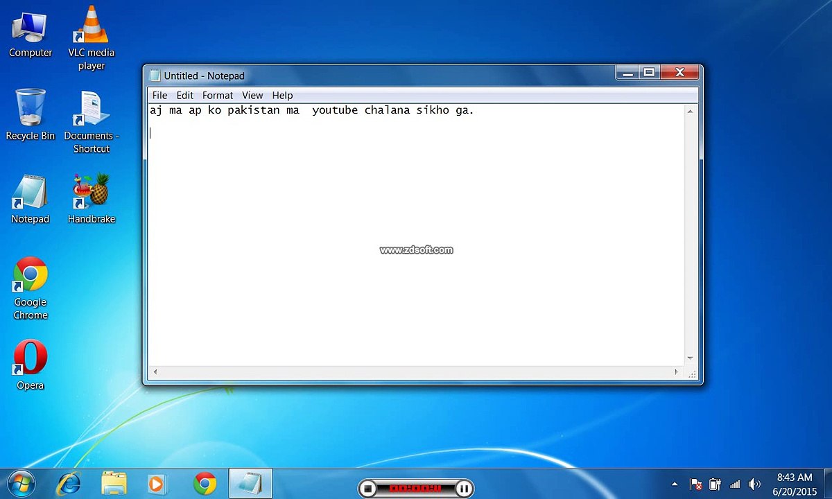
Task: Open Windows Explorer folder on taskbar
Action: click(114, 483)
